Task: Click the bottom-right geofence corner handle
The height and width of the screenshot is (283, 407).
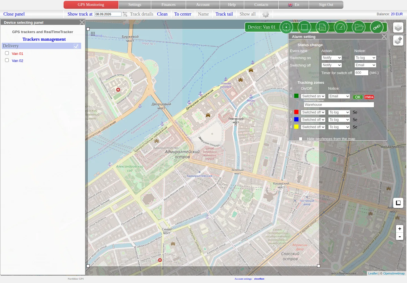Action: 319,266
